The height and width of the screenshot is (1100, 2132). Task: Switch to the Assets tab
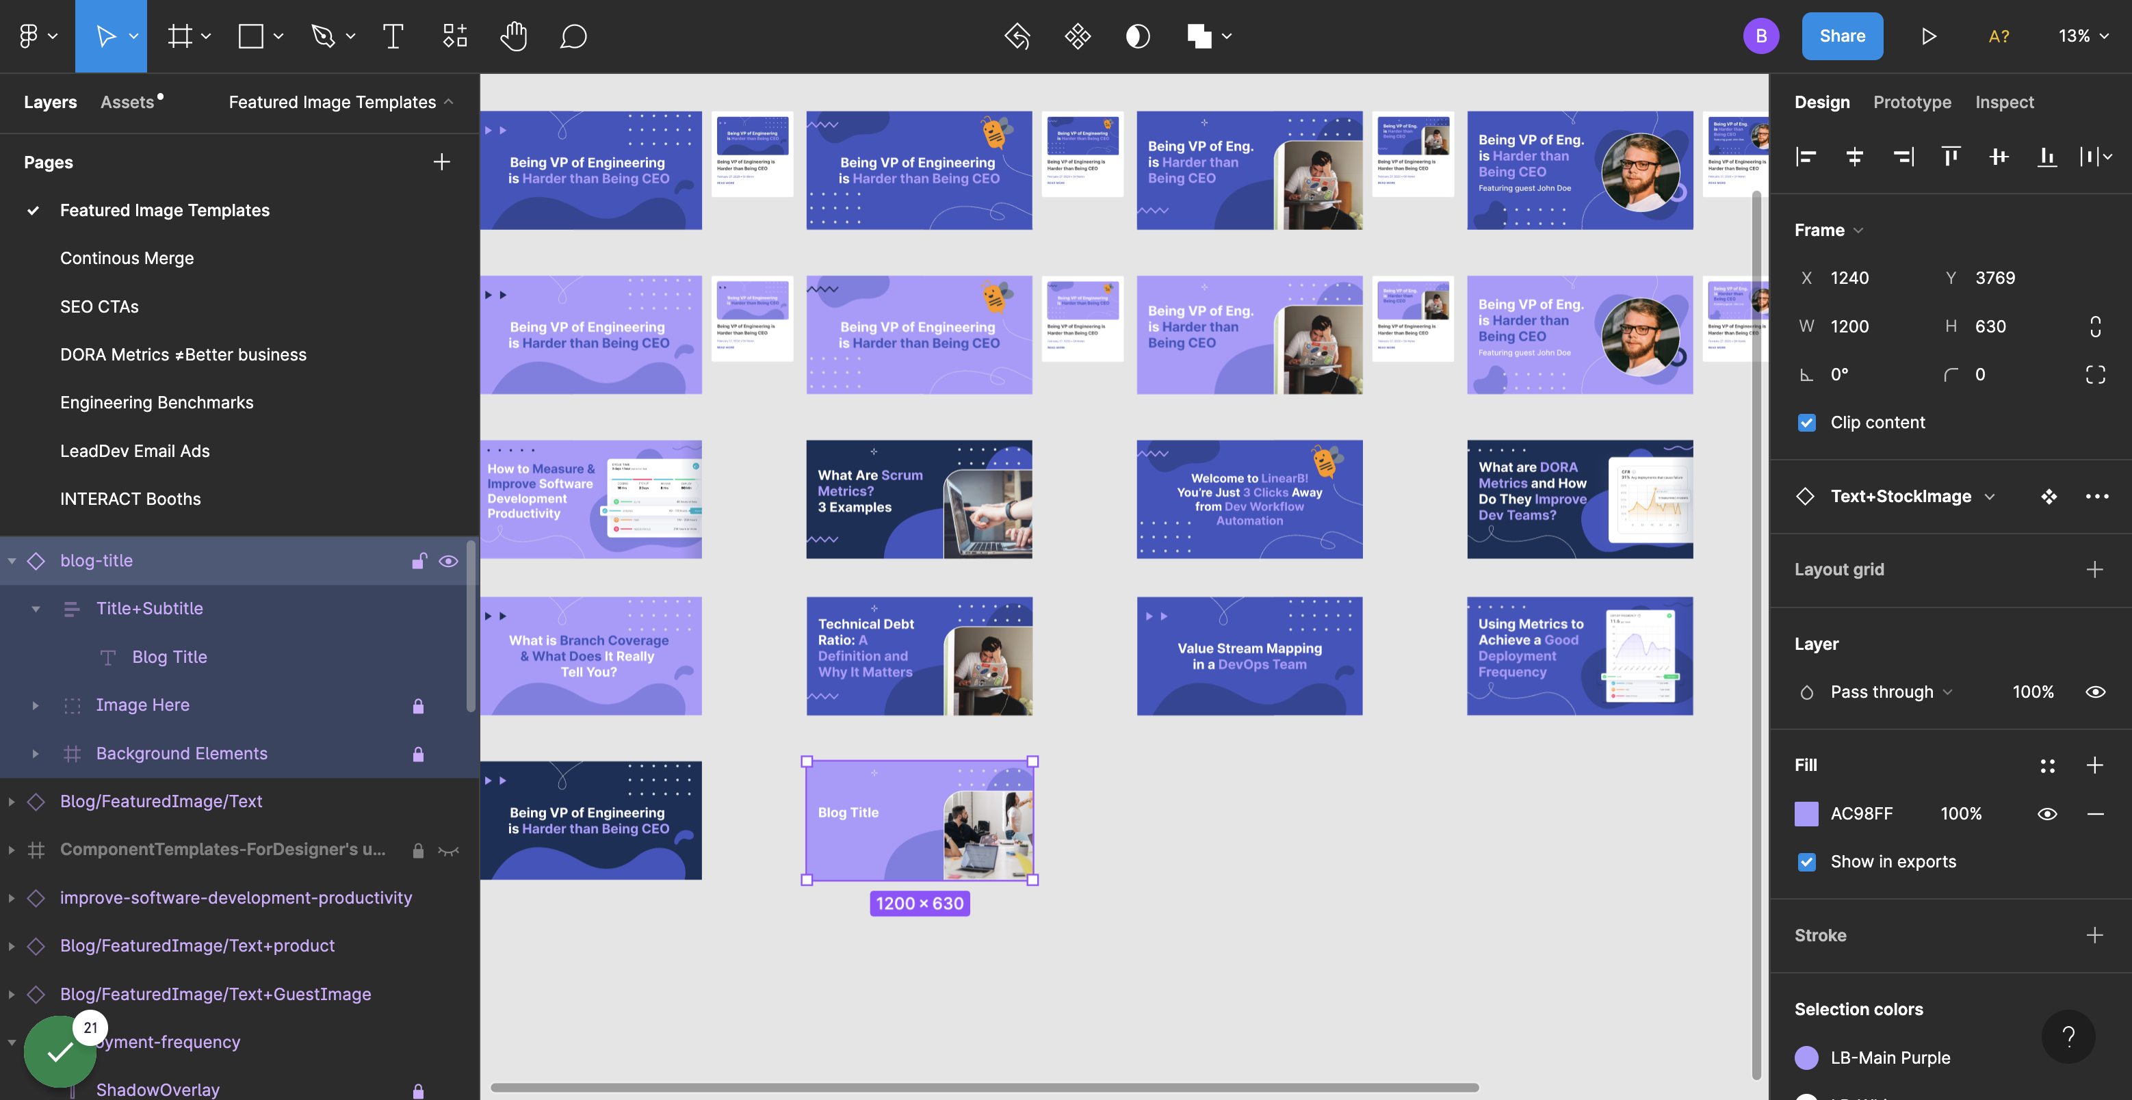pyautogui.click(x=127, y=102)
